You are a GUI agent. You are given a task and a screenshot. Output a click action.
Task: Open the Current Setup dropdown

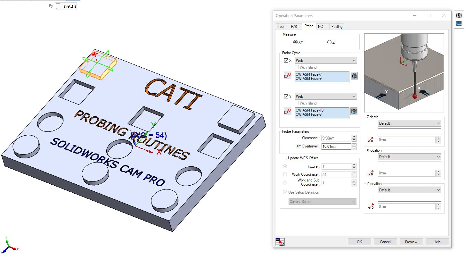click(x=323, y=202)
